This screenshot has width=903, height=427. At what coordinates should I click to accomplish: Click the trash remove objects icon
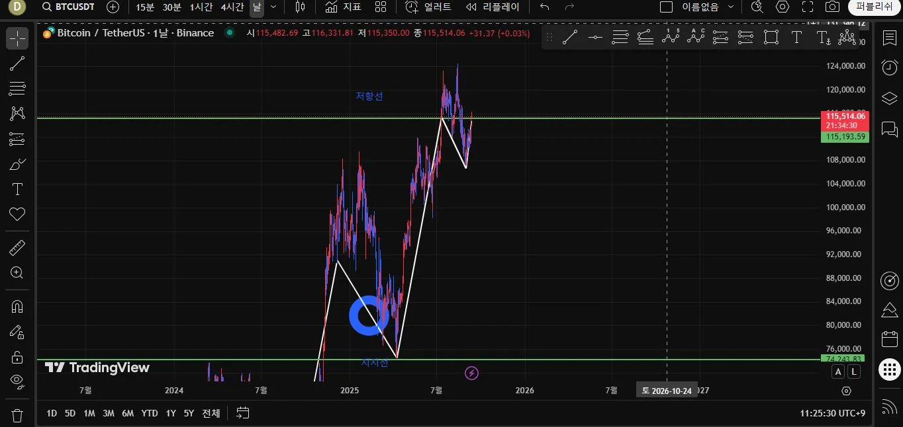tap(17, 416)
